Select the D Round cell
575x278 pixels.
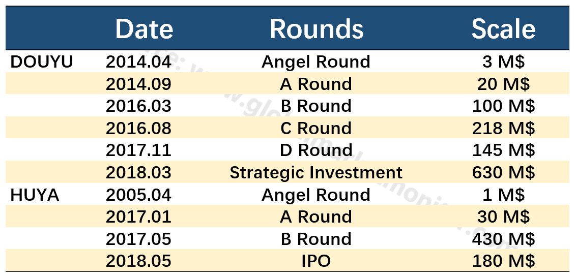pos(316,150)
